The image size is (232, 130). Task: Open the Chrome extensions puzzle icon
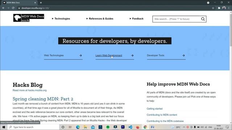point(219,8)
